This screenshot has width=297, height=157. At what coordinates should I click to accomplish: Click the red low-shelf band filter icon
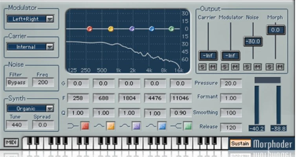tap(85, 126)
